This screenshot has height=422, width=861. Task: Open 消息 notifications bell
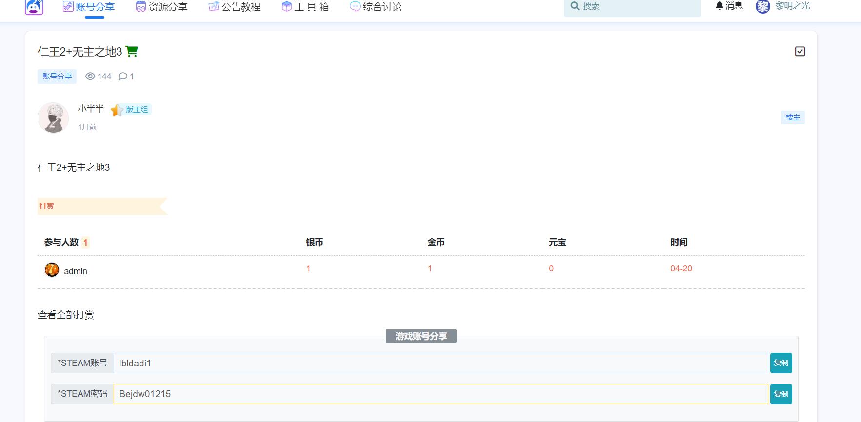729,6
